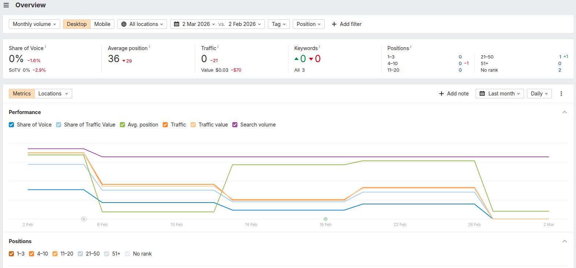This screenshot has width=576, height=268.
Task: Toggle the 21–50 positions checkbox
Action: click(x=80, y=254)
